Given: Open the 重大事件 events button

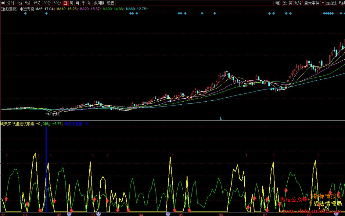Looking at the screenshot, I should (312, 3).
